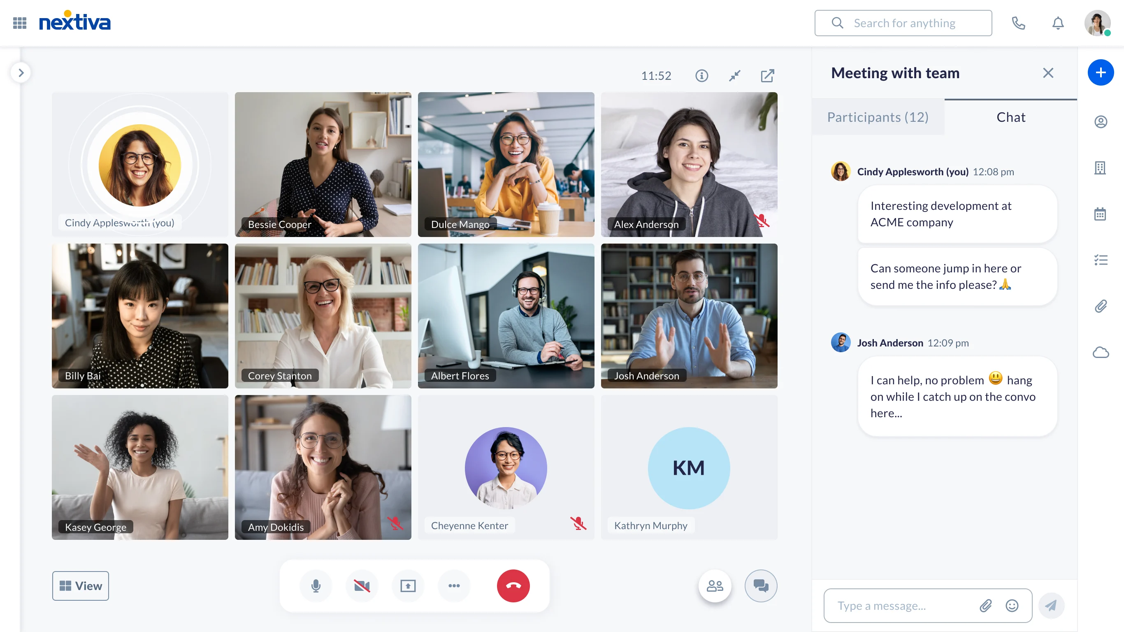1124x632 pixels.
Task: Open the chat panel icon
Action: [759, 586]
